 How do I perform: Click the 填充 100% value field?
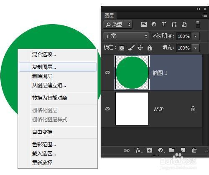pyautogui.click(x=184, y=48)
